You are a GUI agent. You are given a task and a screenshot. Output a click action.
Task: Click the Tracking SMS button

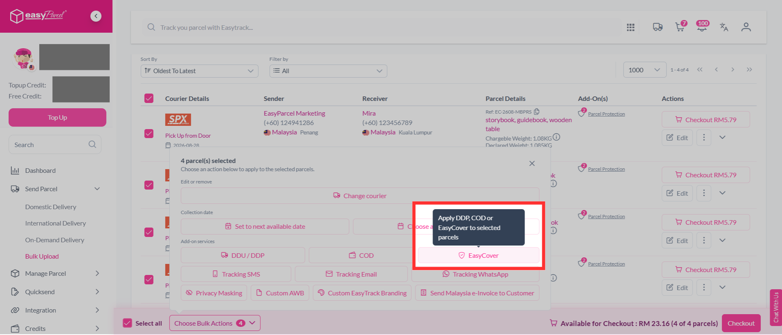[x=236, y=274]
